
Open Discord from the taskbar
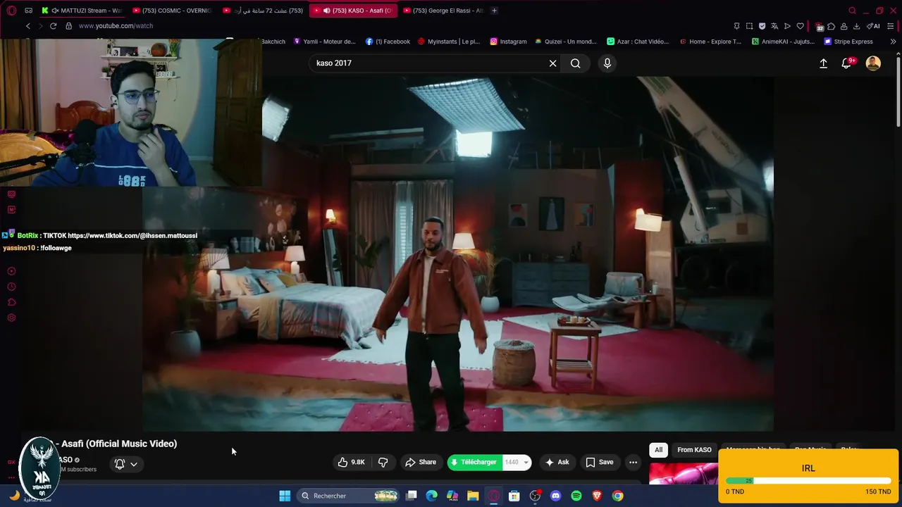[x=555, y=496]
